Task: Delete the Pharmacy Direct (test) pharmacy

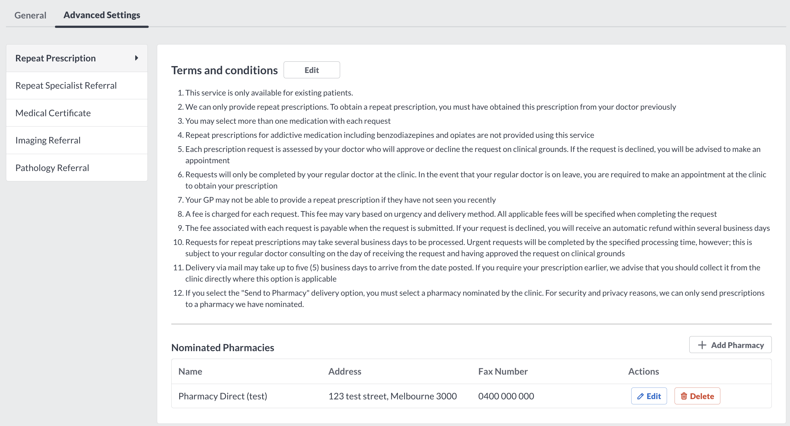Action: point(697,396)
